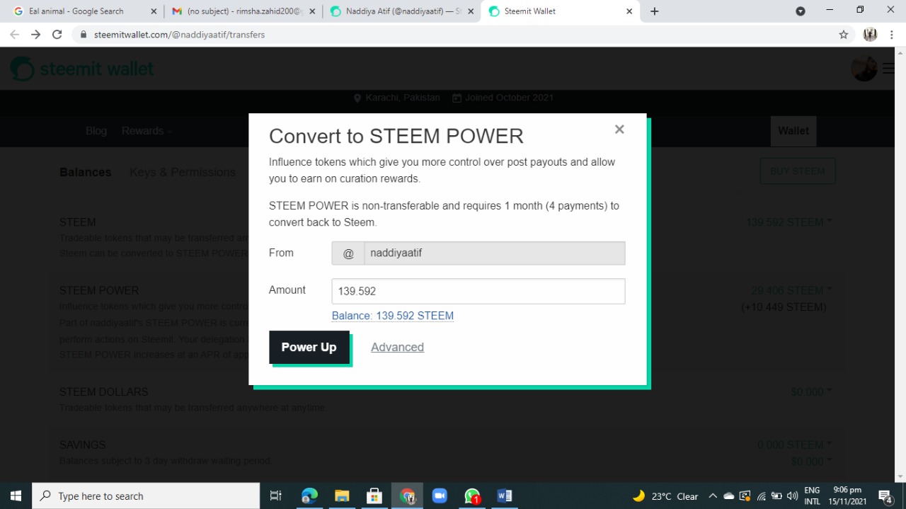Viewport: 906px width, 509px height.
Task: Click the Steemit Wallet logo
Action: pos(82,69)
